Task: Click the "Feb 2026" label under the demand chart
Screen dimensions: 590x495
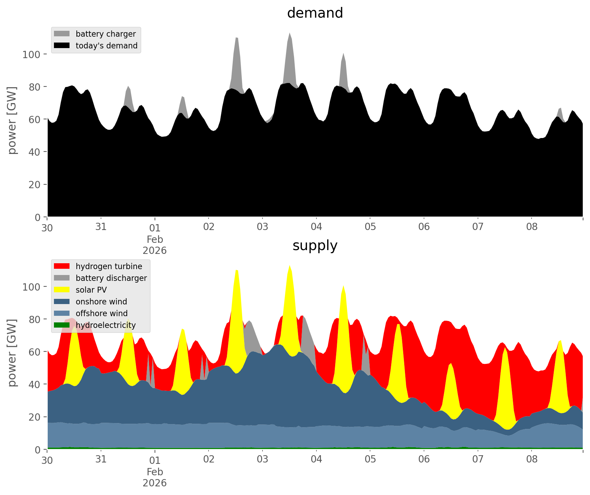Action: click(155, 245)
